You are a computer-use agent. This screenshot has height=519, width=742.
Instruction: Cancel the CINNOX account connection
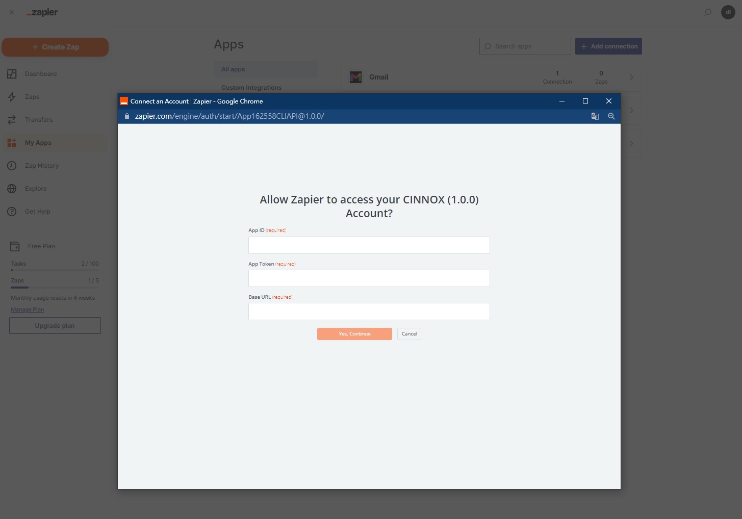coord(410,334)
